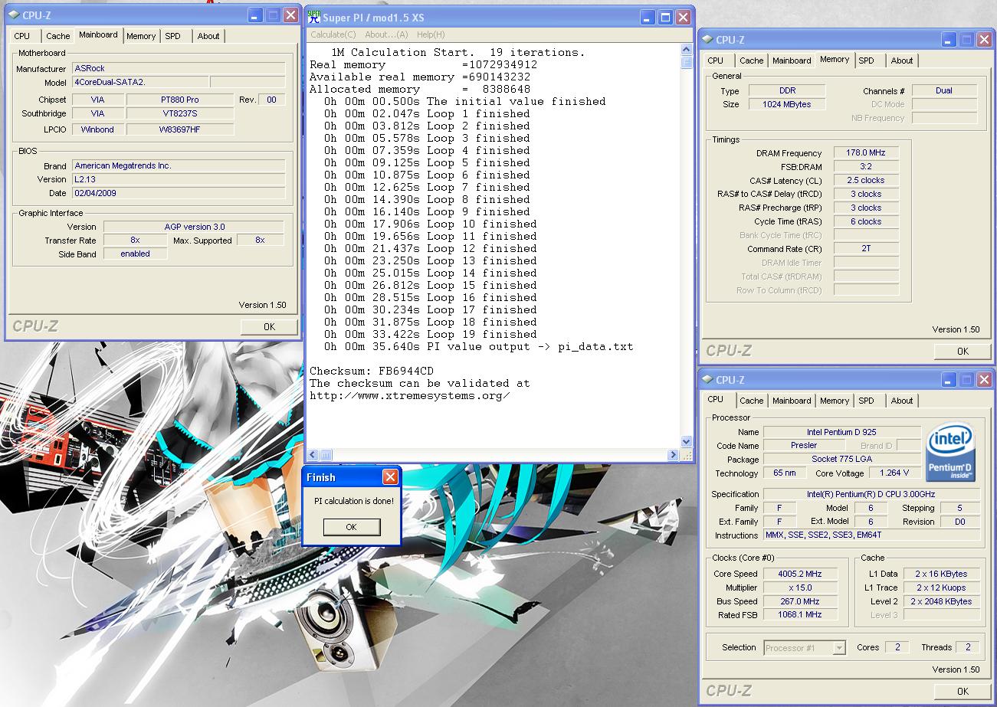Image resolution: width=997 pixels, height=707 pixels.
Task: Click the Level 2 cache 2 x 2048 KBytes field
Action: coord(941,601)
